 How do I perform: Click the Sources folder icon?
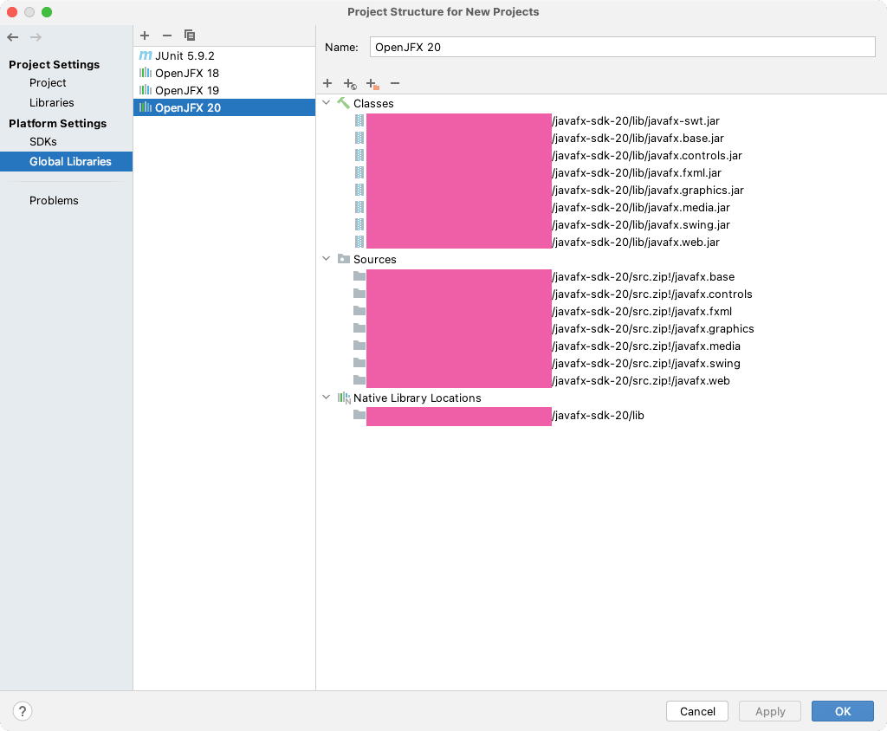pyautogui.click(x=343, y=259)
